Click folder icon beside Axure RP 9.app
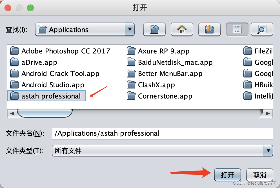 (x=131, y=51)
